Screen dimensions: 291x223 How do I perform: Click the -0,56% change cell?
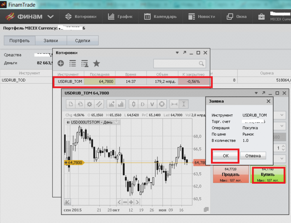pos(194,81)
